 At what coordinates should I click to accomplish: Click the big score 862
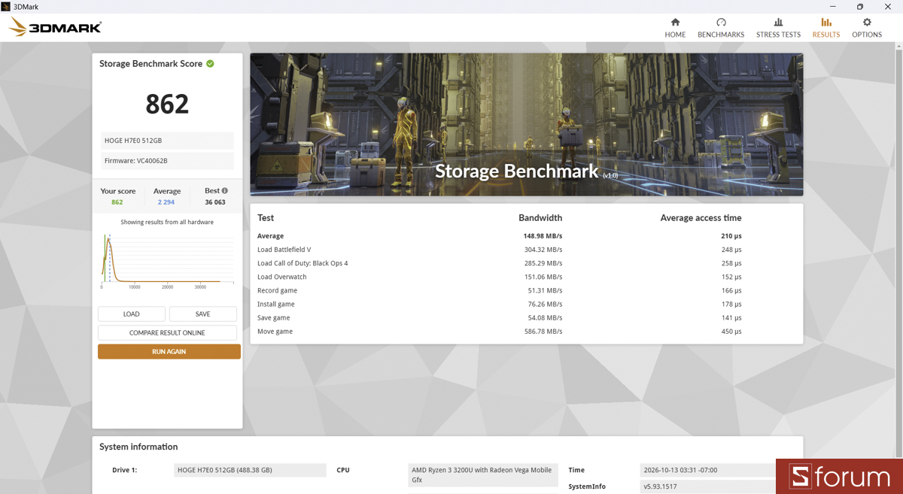coord(167,104)
